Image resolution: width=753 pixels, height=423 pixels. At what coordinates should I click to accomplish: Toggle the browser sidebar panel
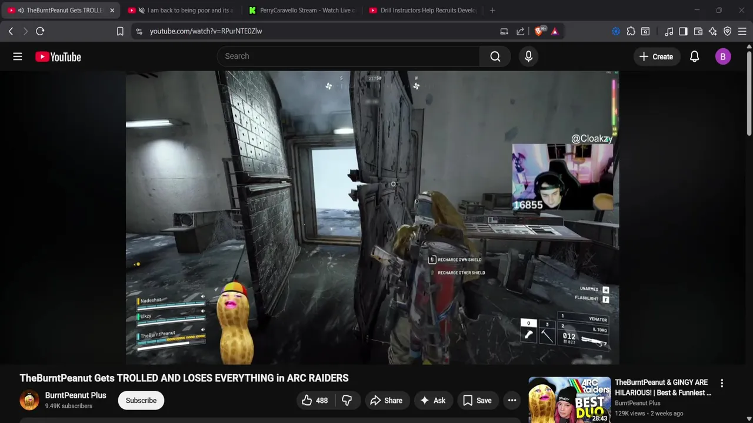683,31
